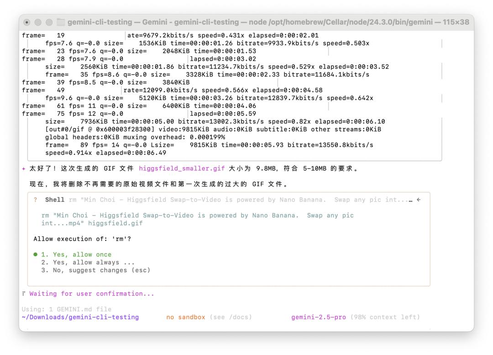Click the ~/Downloads/gemini-cli-testing path

tap(80, 317)
